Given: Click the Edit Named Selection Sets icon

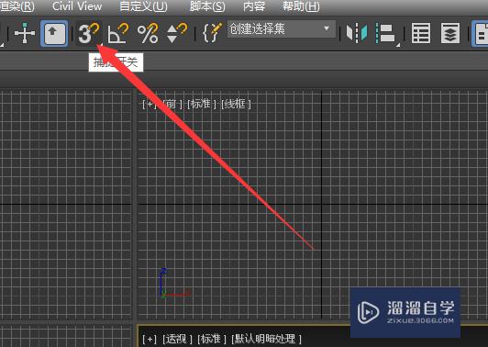Looking at the screenshot, I should coord(212,33).
